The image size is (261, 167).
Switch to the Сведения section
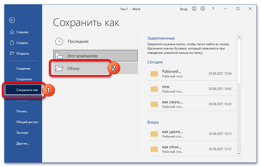(23, 68)
